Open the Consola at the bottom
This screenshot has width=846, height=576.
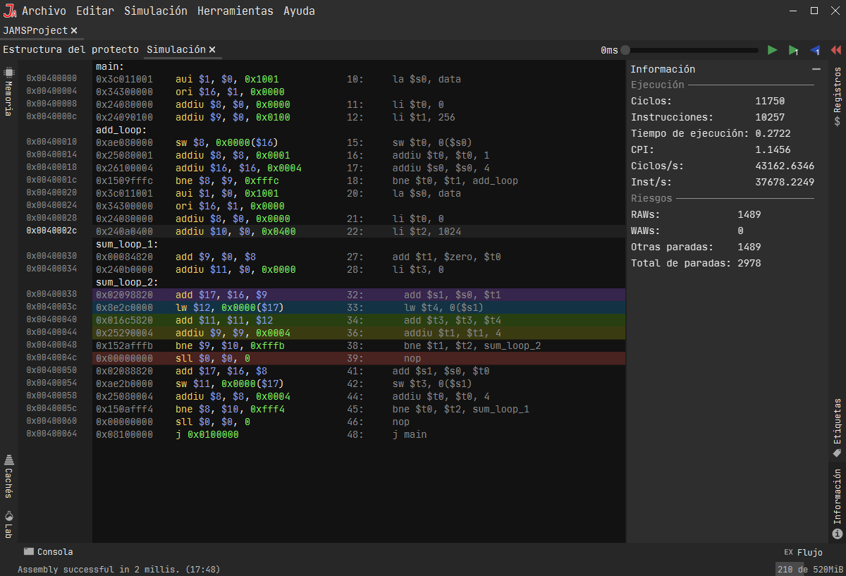[x=48, y=551]
